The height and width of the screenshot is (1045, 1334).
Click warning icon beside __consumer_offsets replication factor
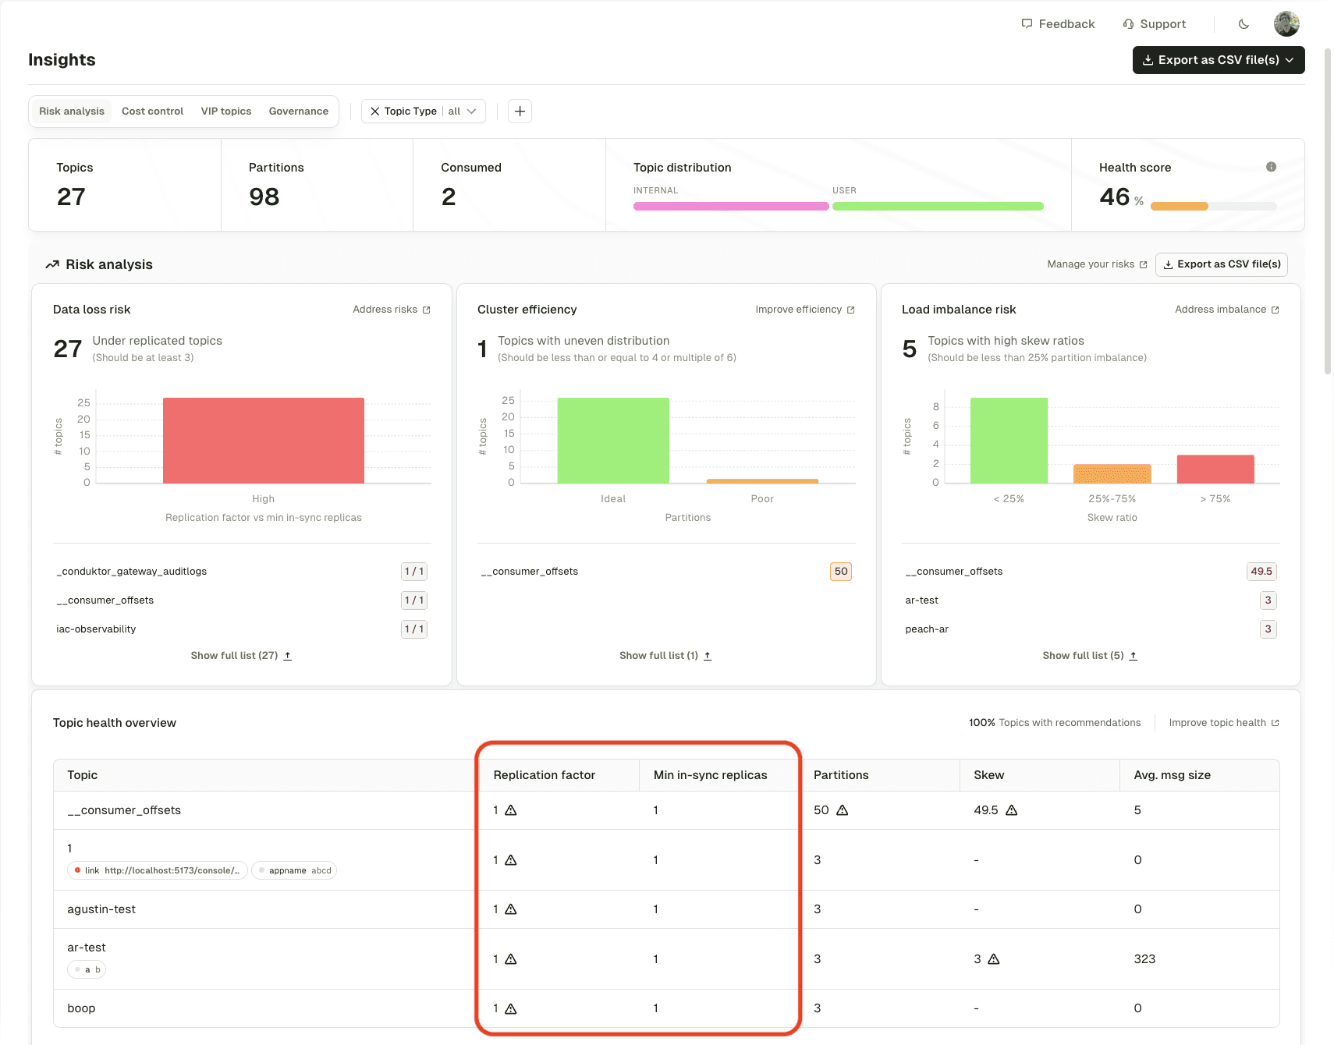point(511,810)
